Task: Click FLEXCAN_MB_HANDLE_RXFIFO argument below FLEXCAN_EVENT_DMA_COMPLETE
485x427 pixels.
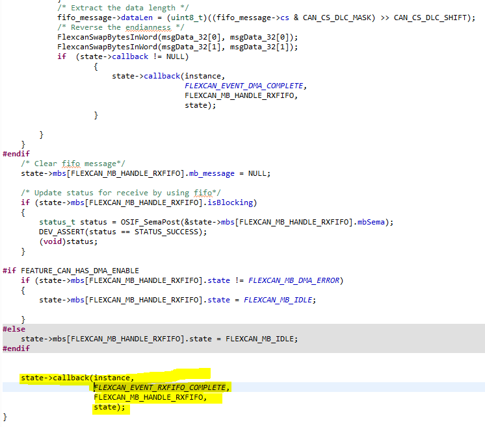Action: tap(239, 95)
